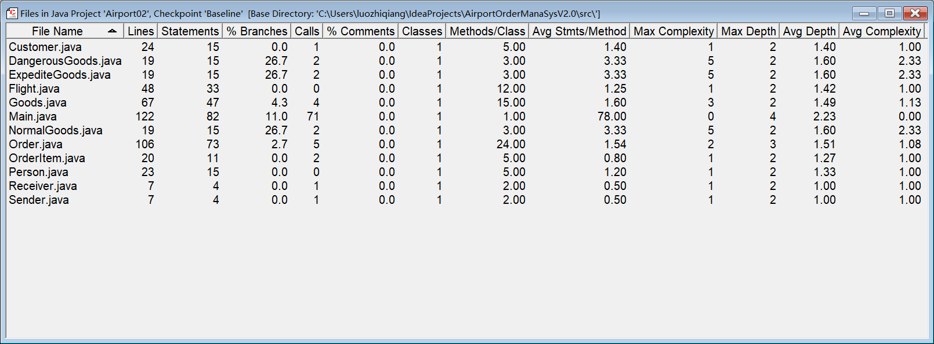Click the Classes column header
The width and height of the screenshot is (934, 344).
pyautogui.click(x=422, y=31)
